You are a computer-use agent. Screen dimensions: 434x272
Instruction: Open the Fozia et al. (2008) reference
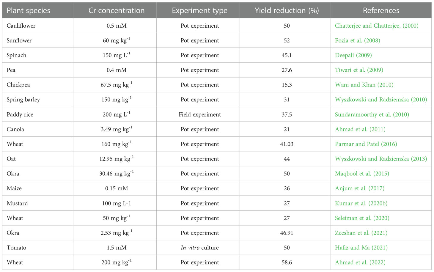point(358,40)
